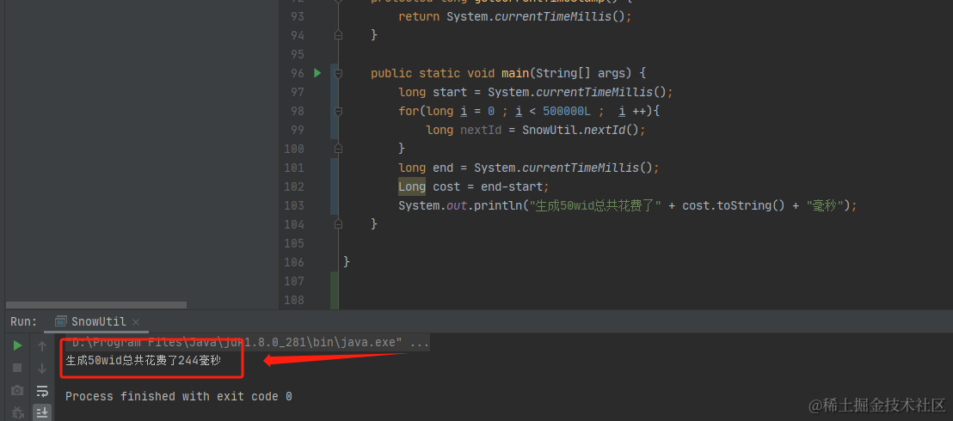The image size is (953, 421).
Task: Click line number 103 in the gutter
Action: click(x=294, y=205)
